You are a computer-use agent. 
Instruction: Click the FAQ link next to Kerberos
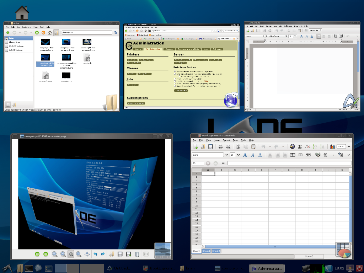[206, 81]
